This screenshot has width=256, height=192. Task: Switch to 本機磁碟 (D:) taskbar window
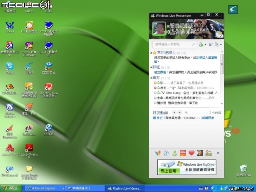pyautogui.click(x=85, y=188)
